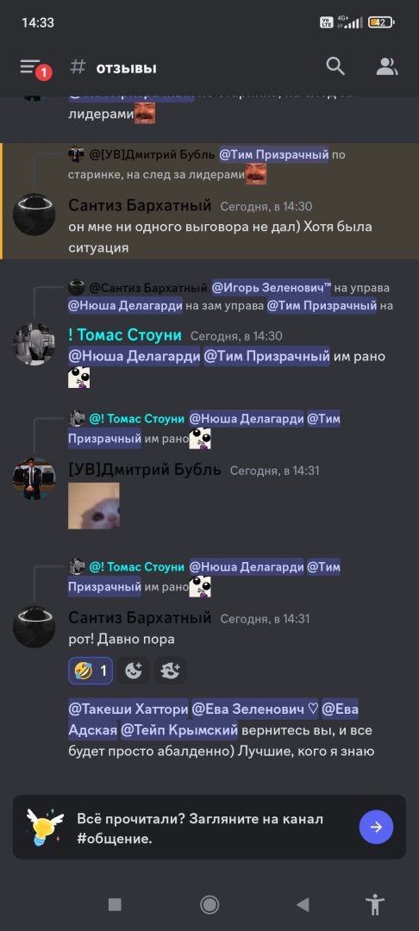
Task: Tap ! Томас Стоуни username
Action: (x=125, y=334)
